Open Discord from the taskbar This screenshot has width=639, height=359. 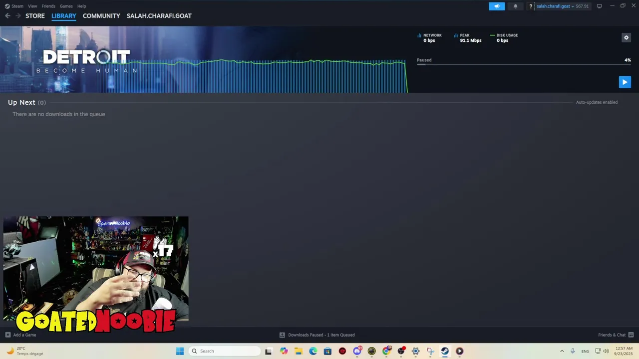click(x=357, y=351)
